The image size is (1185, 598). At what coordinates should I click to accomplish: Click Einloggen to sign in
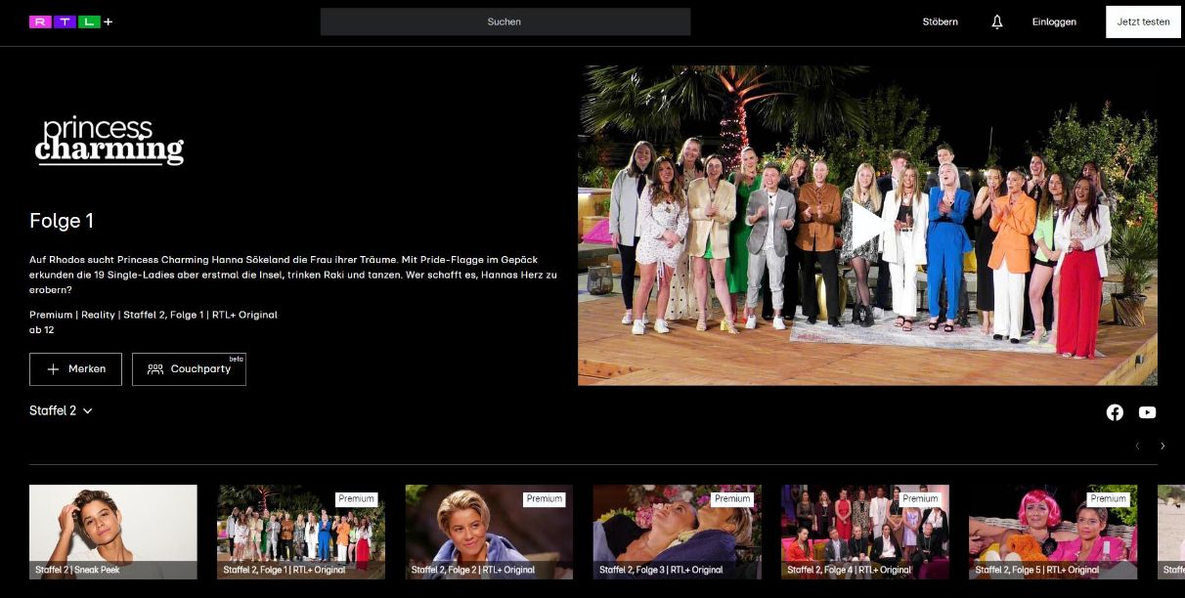1054,21
